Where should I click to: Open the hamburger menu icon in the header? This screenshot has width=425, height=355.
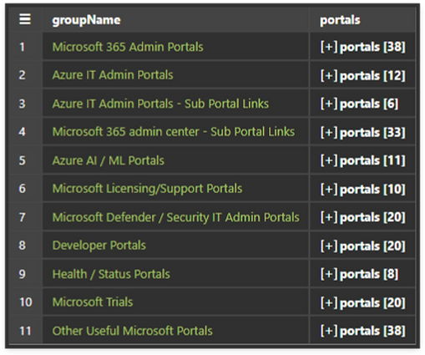[25, 19]
